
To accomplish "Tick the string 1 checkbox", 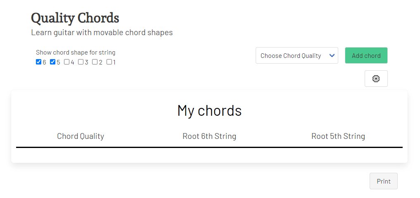I will tap(109, 62).
